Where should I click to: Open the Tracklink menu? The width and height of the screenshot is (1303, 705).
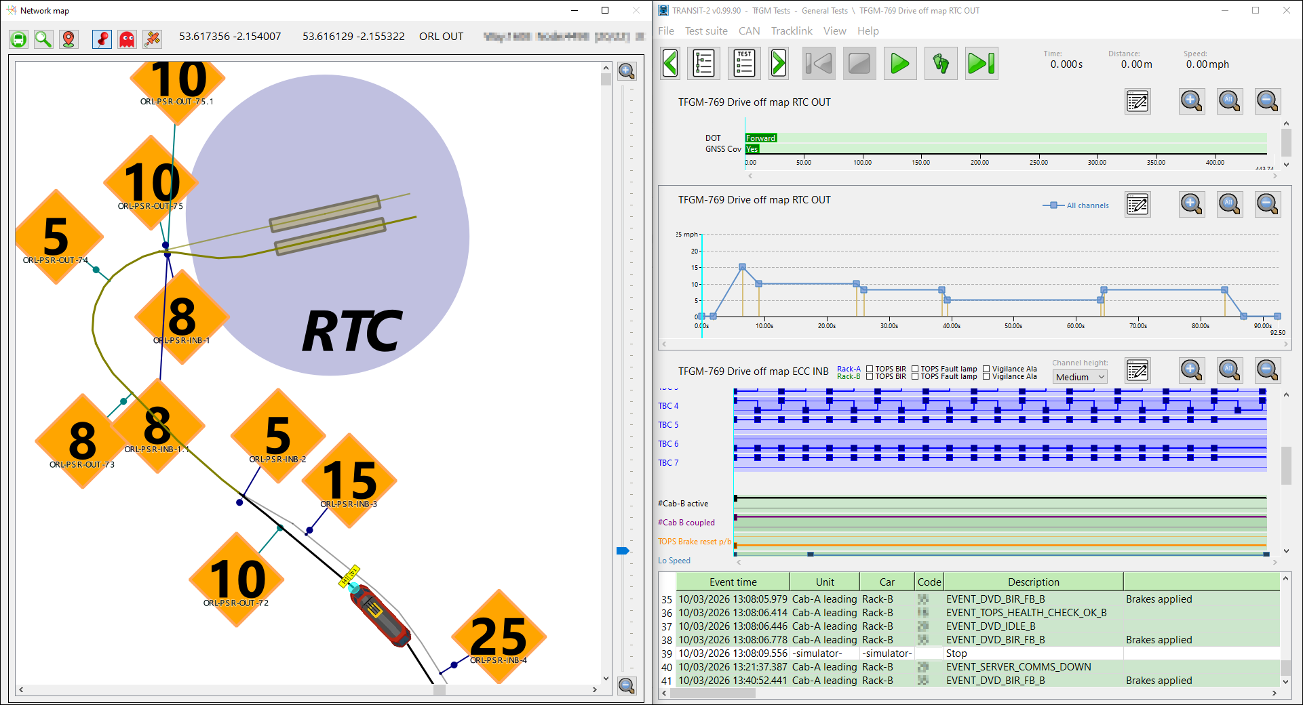coord(792,31)
